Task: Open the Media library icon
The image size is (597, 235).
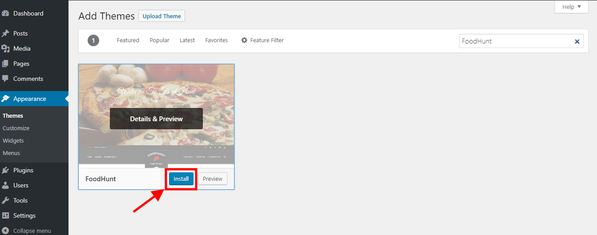Action: (x=5, y=48)
